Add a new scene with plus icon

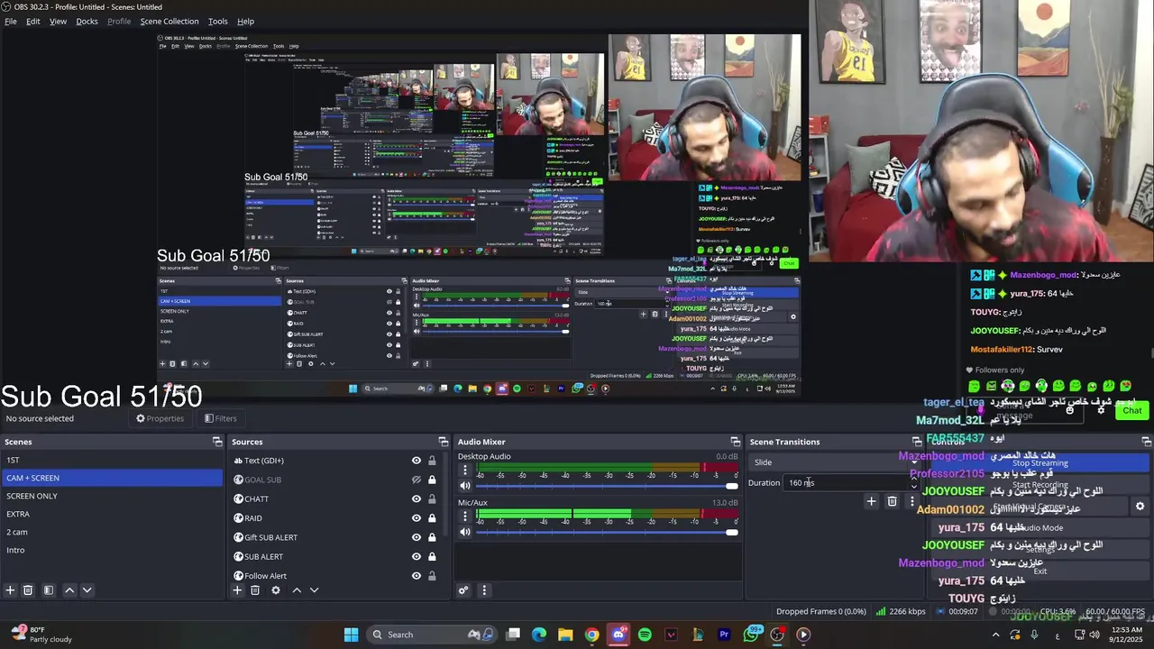tap(10, 590)
